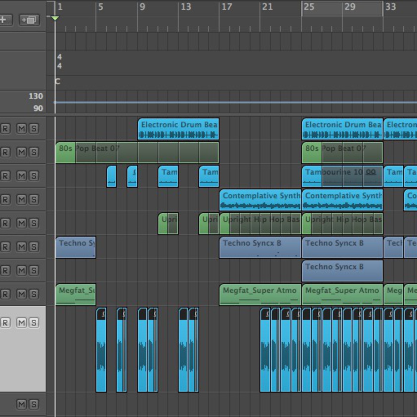The height and width of the screenshot is (417, 417).
Task: Select the Techno Syncx B region at bar 17
Action: pyautogui.click(x=260, y=247)
